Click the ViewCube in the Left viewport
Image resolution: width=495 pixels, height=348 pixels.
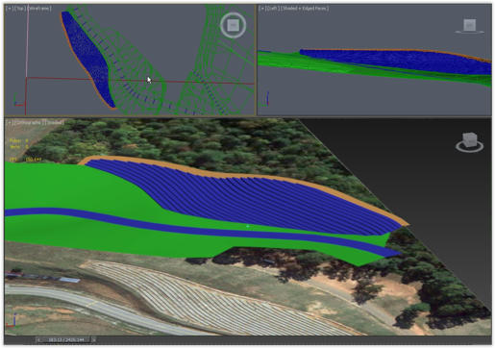coord(469,25)
